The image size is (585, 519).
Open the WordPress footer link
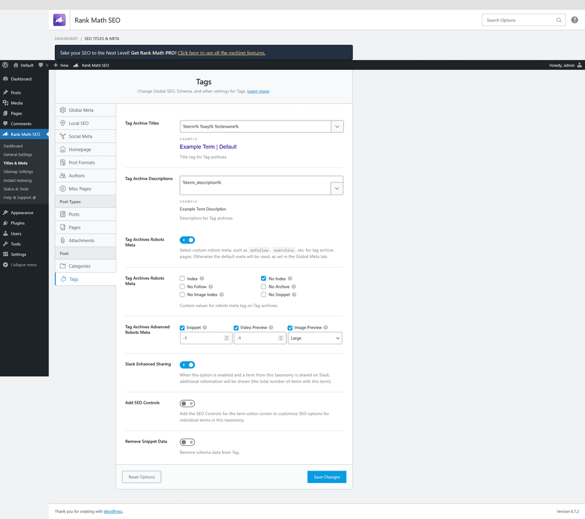113,511
